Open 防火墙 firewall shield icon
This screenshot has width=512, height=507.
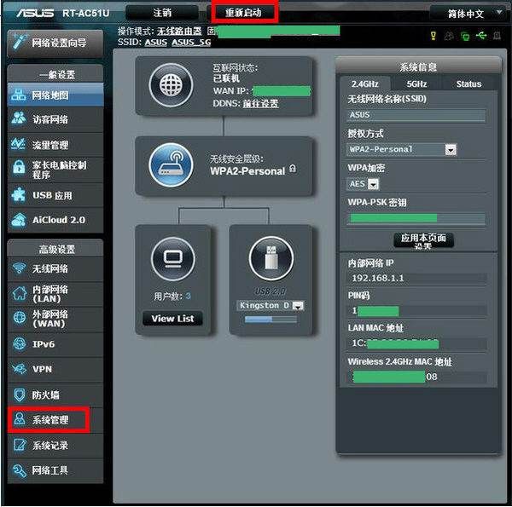pyautogui.click(x=20, y=395)
